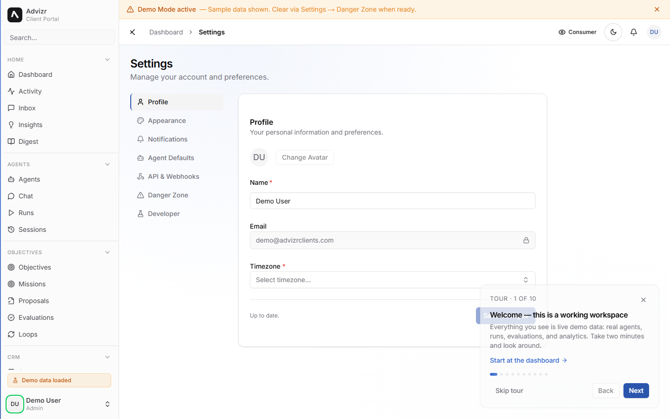The width and height of the screenshot is (670, 419).
Task: Click Next in the tour
Action: click(x=636, y=391)
